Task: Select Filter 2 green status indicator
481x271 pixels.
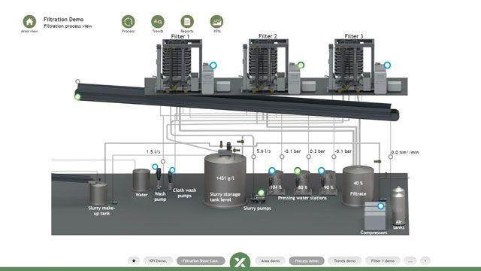Action: click(301, 65)
